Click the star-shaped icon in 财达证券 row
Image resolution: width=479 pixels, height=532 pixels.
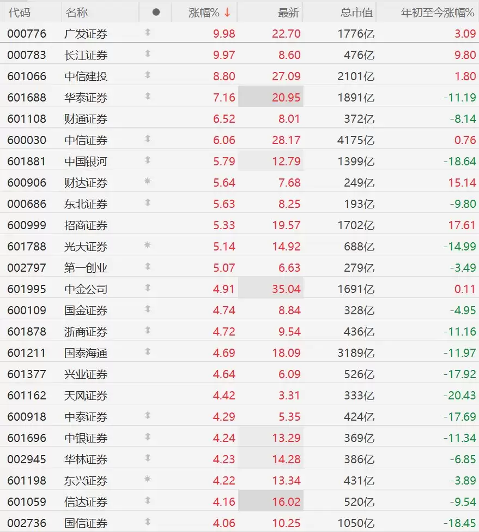point(147,181)
